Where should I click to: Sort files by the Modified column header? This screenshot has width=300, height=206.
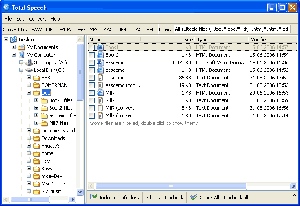point(273,40)
